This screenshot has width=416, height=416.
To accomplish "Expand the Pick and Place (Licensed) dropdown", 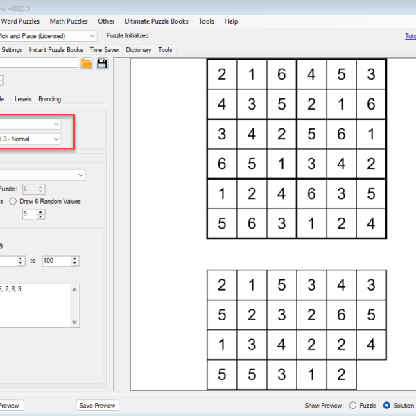I will point(92,35).
